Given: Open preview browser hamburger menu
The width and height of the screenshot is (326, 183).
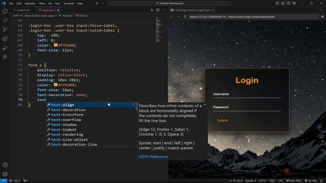Looking at the screenshot, I should click(322, 17).
